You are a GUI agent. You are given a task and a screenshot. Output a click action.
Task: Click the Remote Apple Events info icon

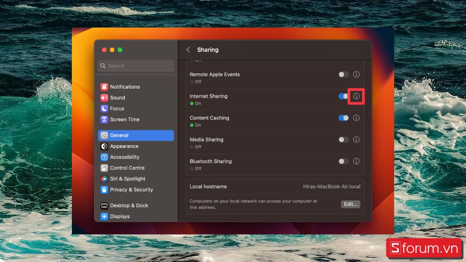tap(356, 74)
